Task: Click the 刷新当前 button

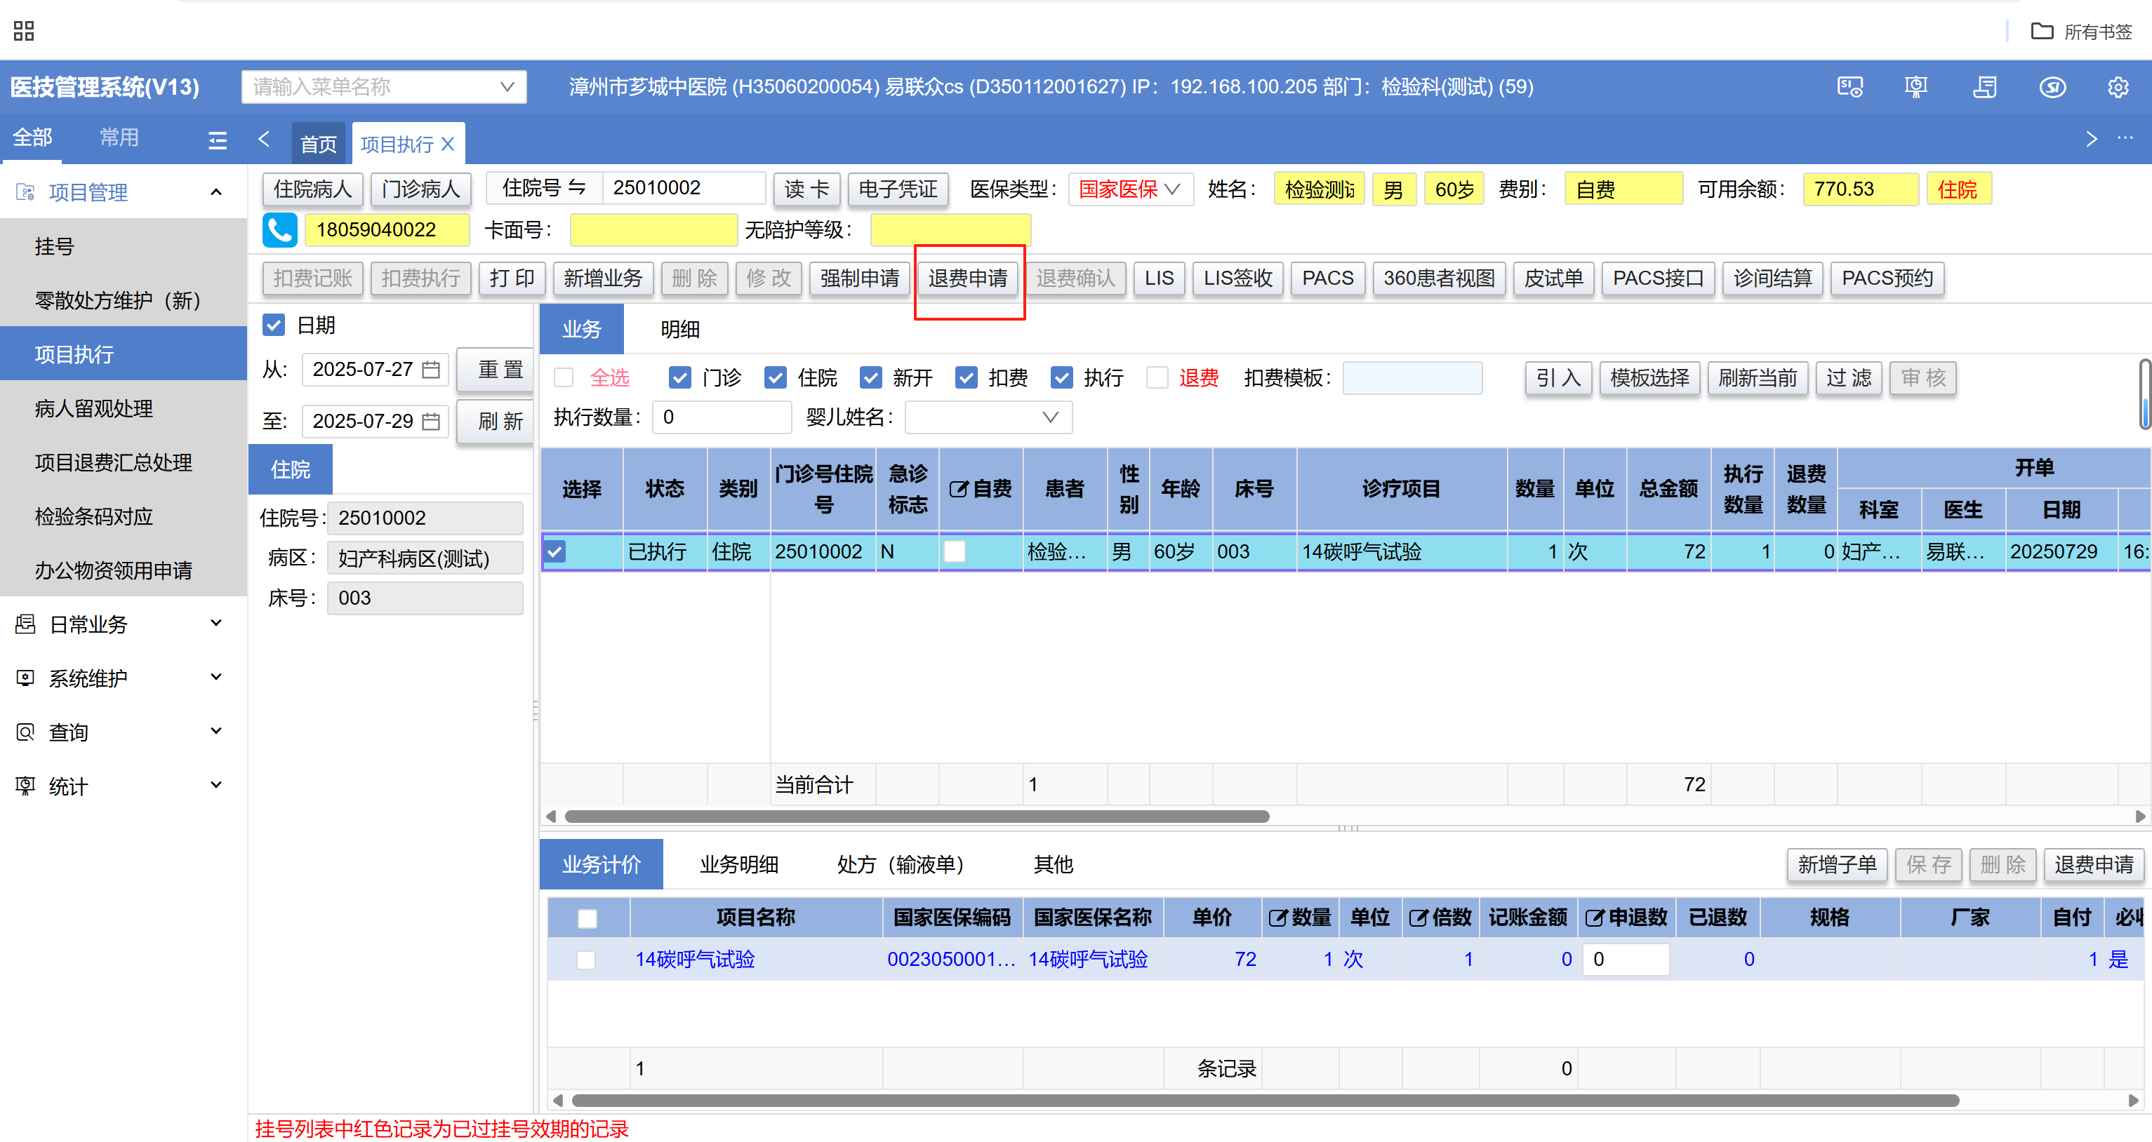Action: (1757, 378)
